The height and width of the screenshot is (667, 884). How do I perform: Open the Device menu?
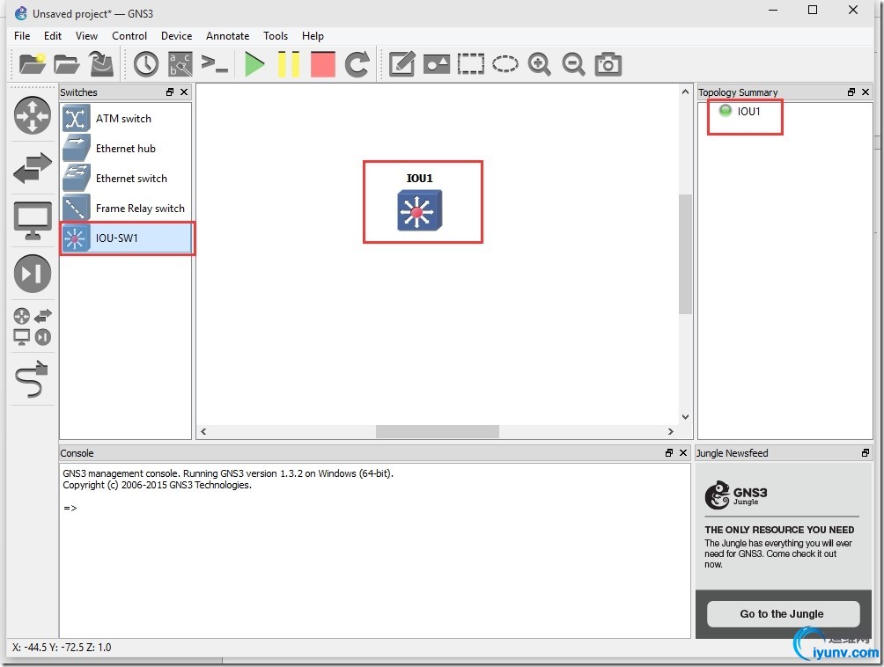point(176,35)
